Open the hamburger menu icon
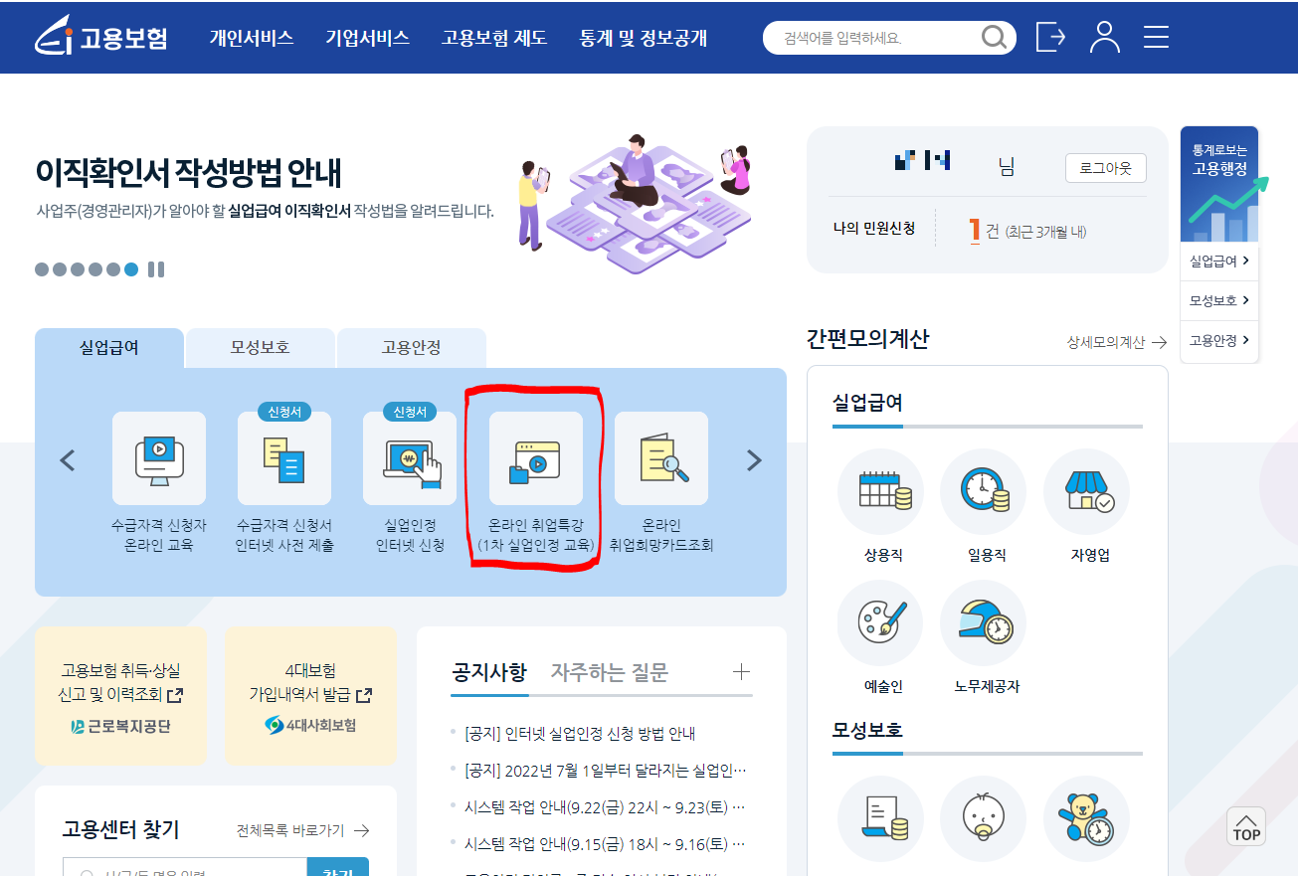The width and height of the screenshot is (1298, 876). pos(1156,38)
